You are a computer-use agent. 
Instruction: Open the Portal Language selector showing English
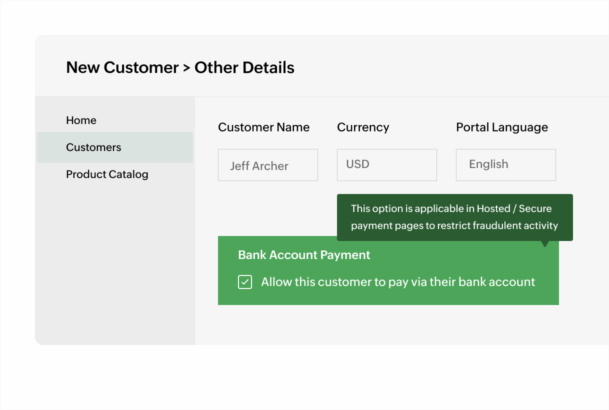(x=505, y=164)
